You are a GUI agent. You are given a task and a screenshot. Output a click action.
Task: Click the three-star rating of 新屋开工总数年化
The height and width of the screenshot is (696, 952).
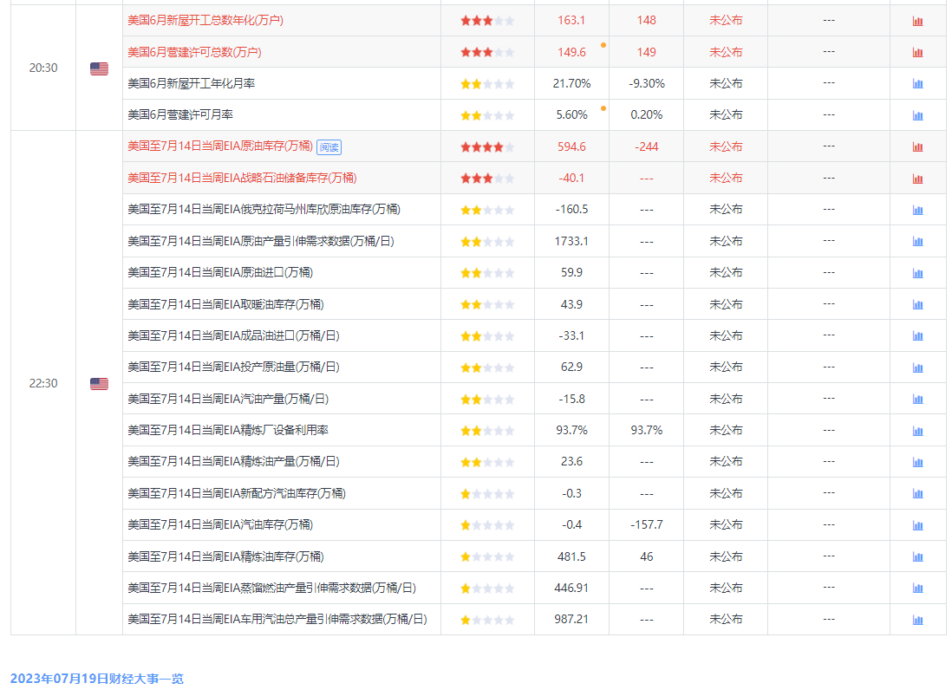(x=487, y=21)
